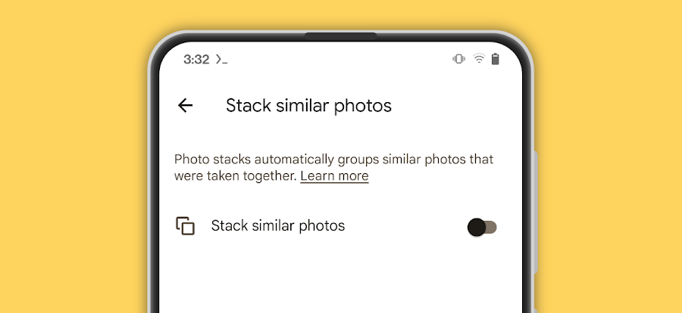Click the speaker notch at top of phone
Viewport: 682px width, 313px height.
[340, 36]
